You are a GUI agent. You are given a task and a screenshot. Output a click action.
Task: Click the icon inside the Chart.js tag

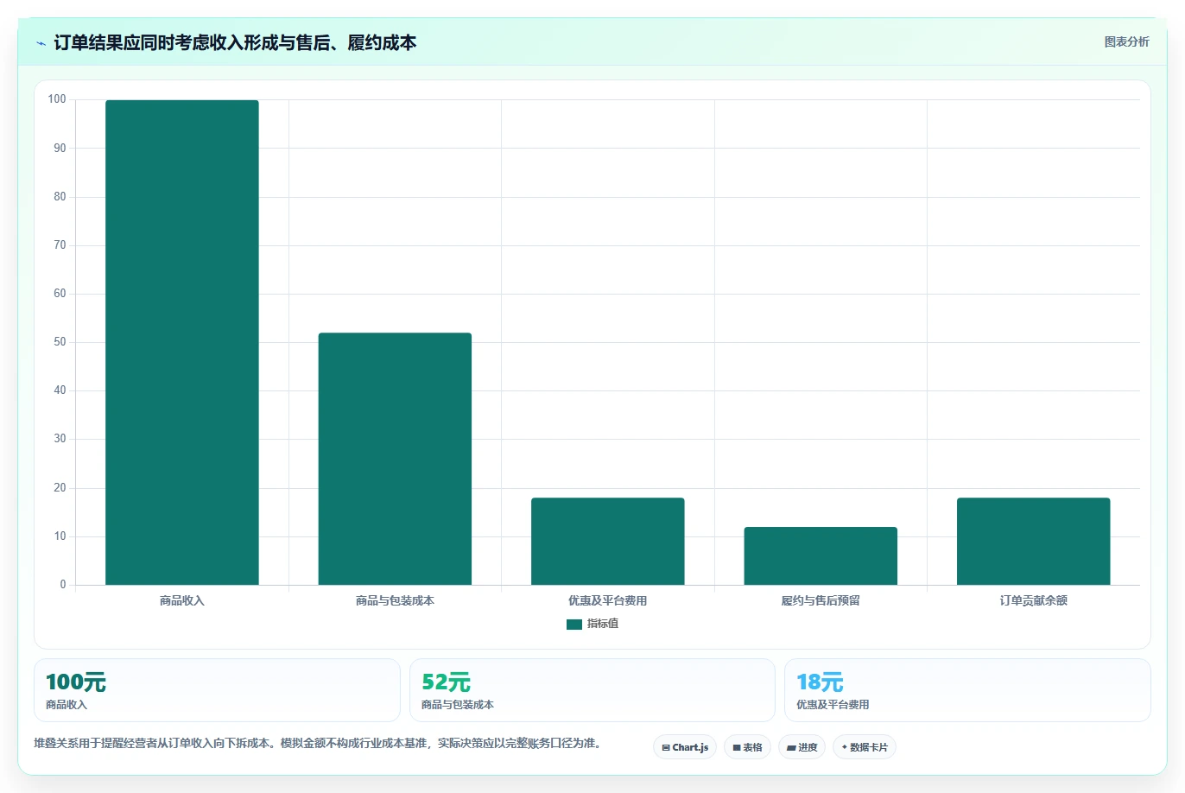[666, 748]
